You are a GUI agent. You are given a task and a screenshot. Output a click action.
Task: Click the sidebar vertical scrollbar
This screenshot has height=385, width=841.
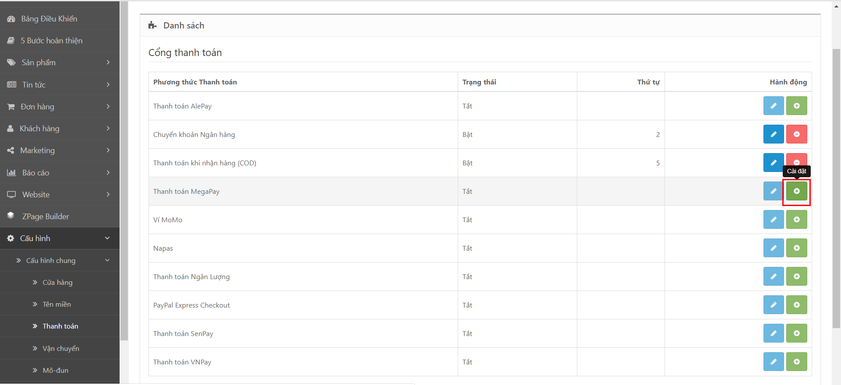coord(124,171)
